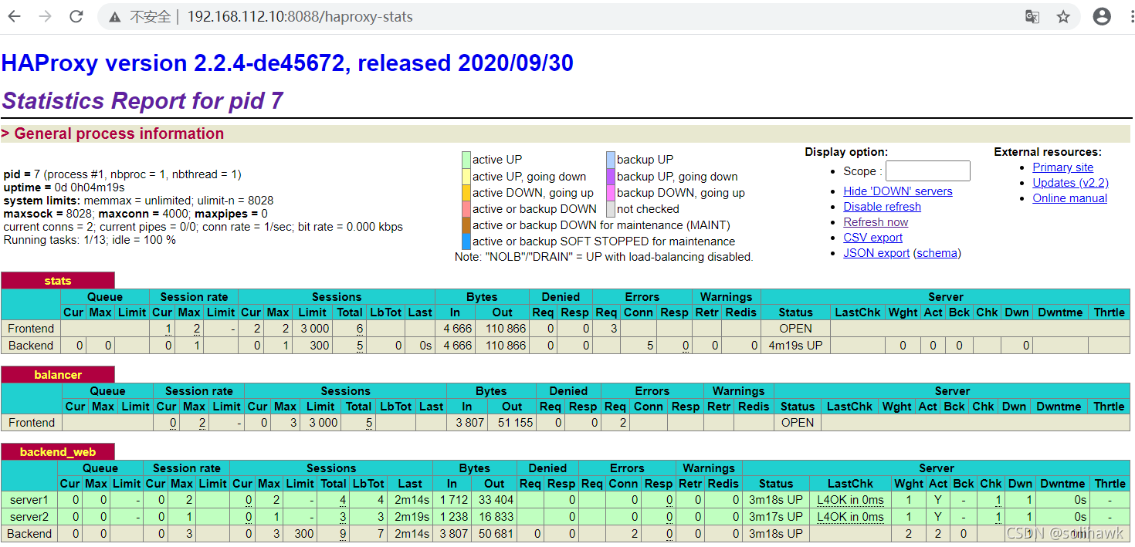1135x547 pixels.
Task: Open the Updates (v2.2) link
Action: pos(1070,183)
